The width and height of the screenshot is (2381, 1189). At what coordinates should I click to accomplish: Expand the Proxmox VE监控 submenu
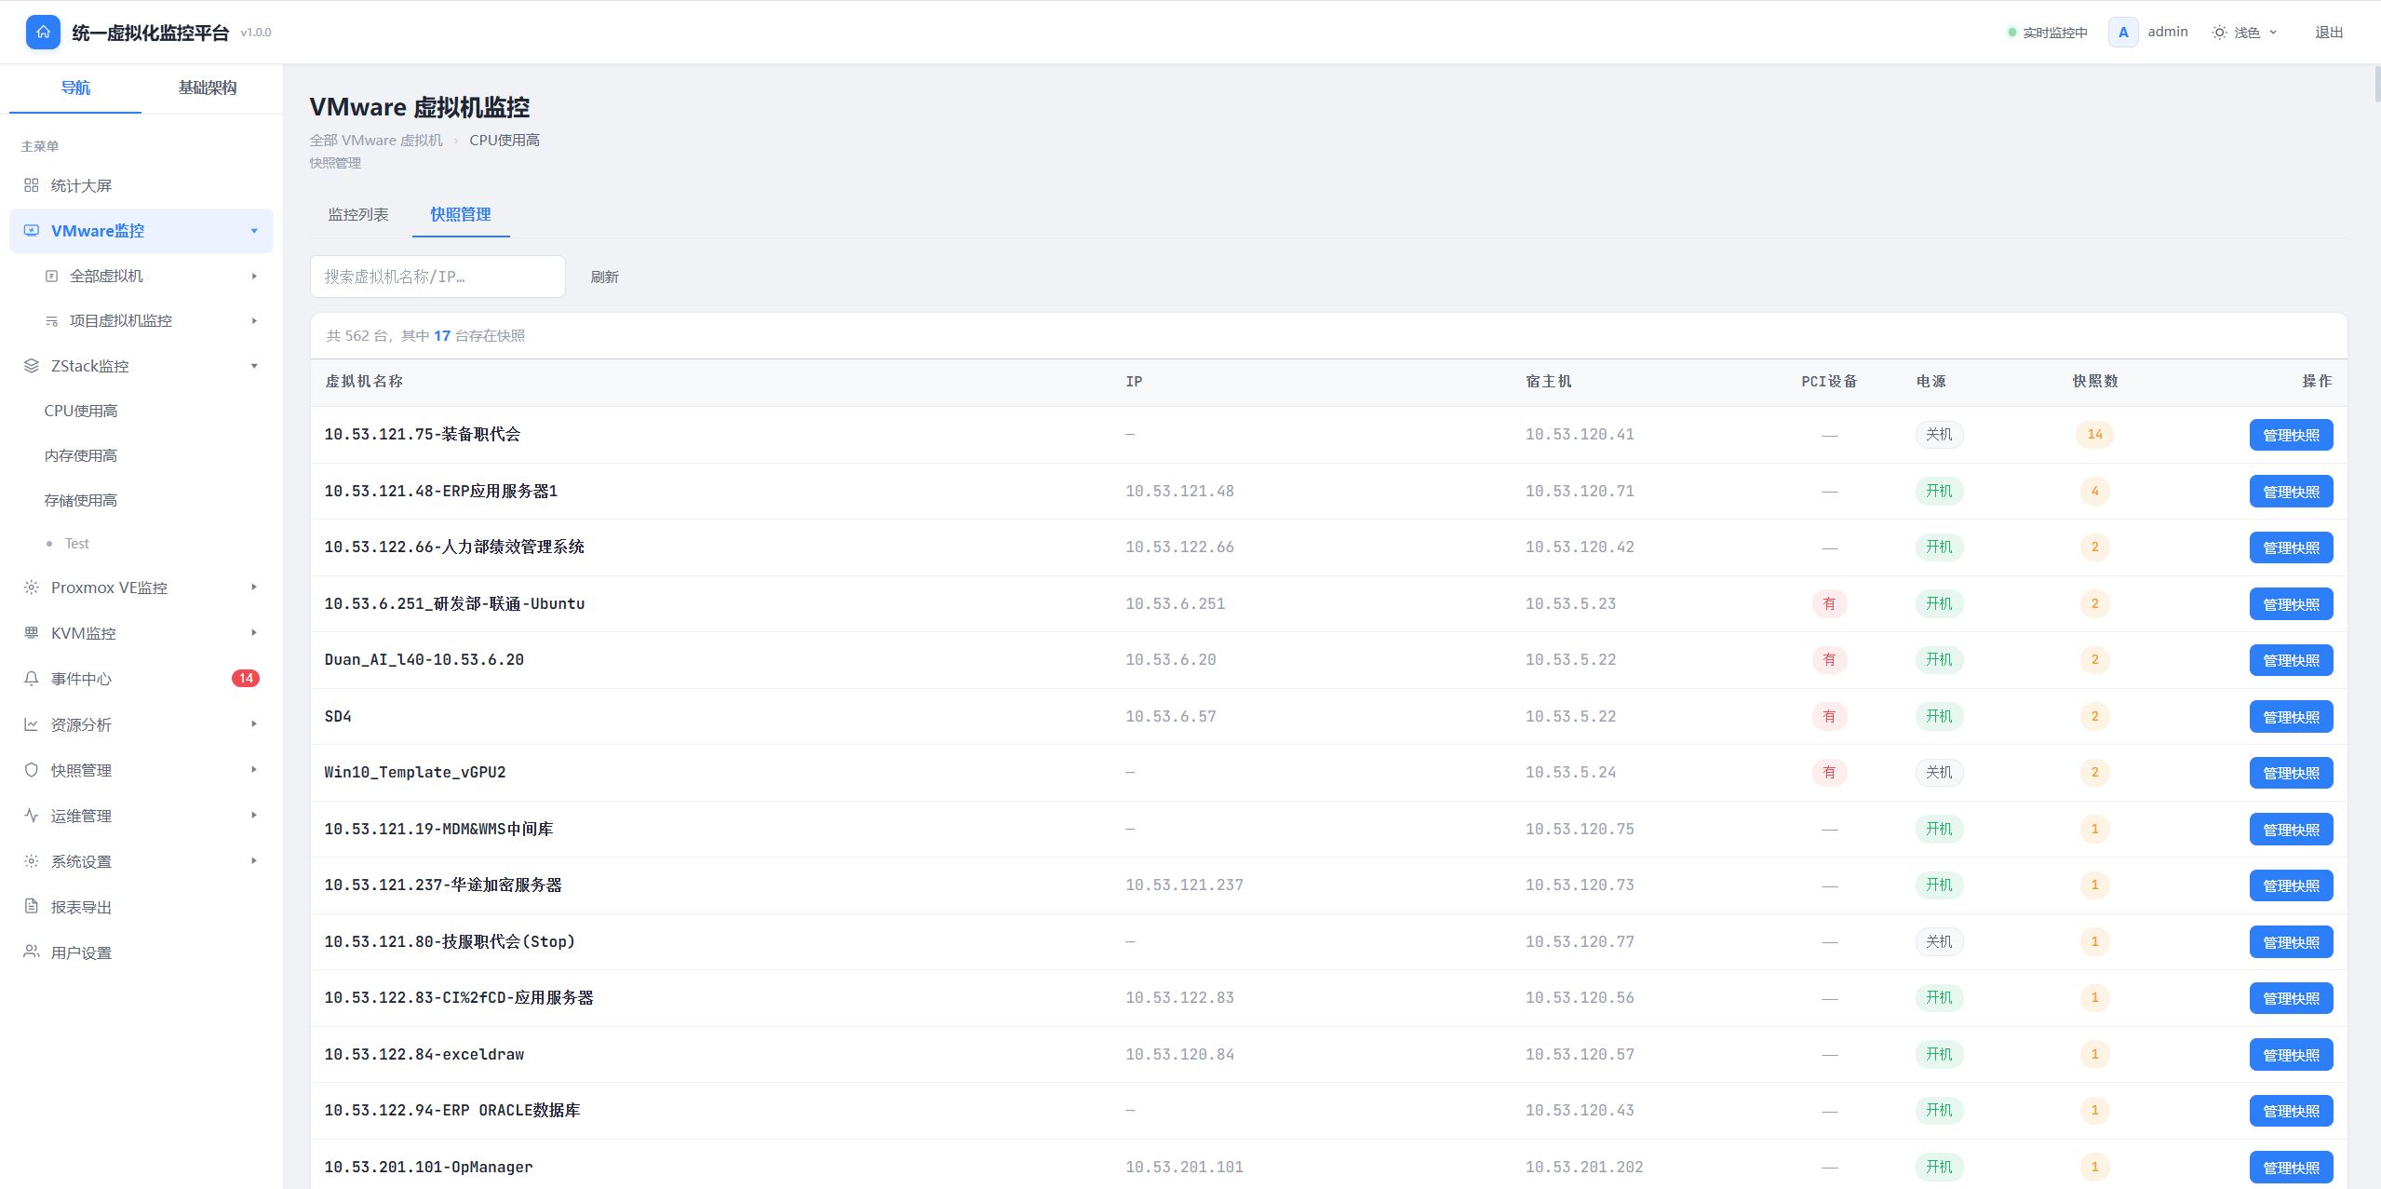(254, 588)
